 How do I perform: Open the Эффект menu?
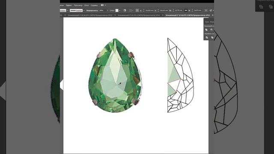(x=69, y=5)
